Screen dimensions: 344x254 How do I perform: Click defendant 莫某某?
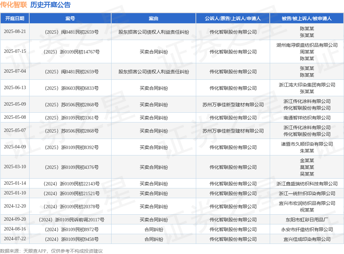[x=307, y=168]
